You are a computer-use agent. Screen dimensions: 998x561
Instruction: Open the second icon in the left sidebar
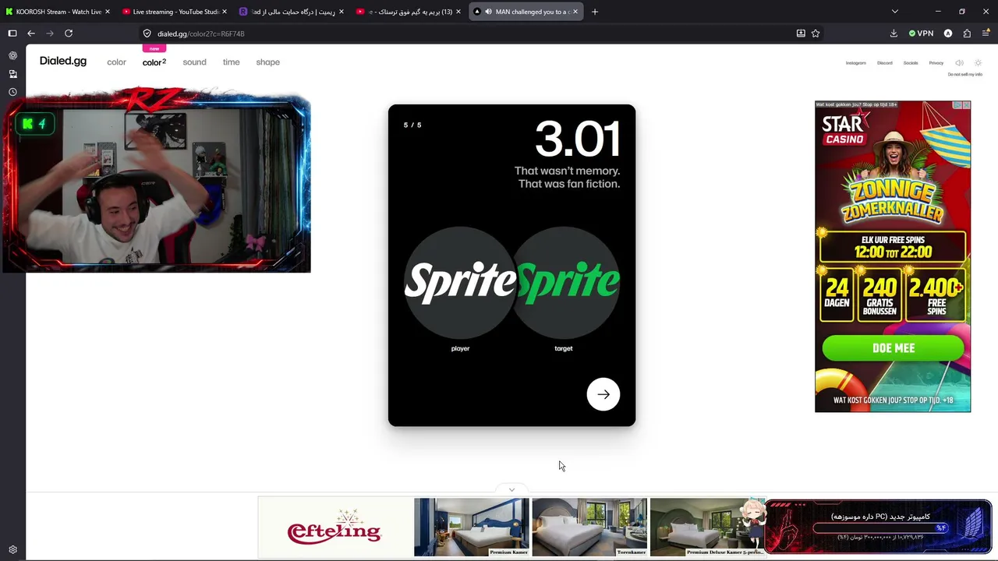(12, 74)
